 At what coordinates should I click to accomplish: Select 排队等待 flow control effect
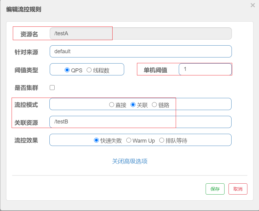(x=162, y=140)
